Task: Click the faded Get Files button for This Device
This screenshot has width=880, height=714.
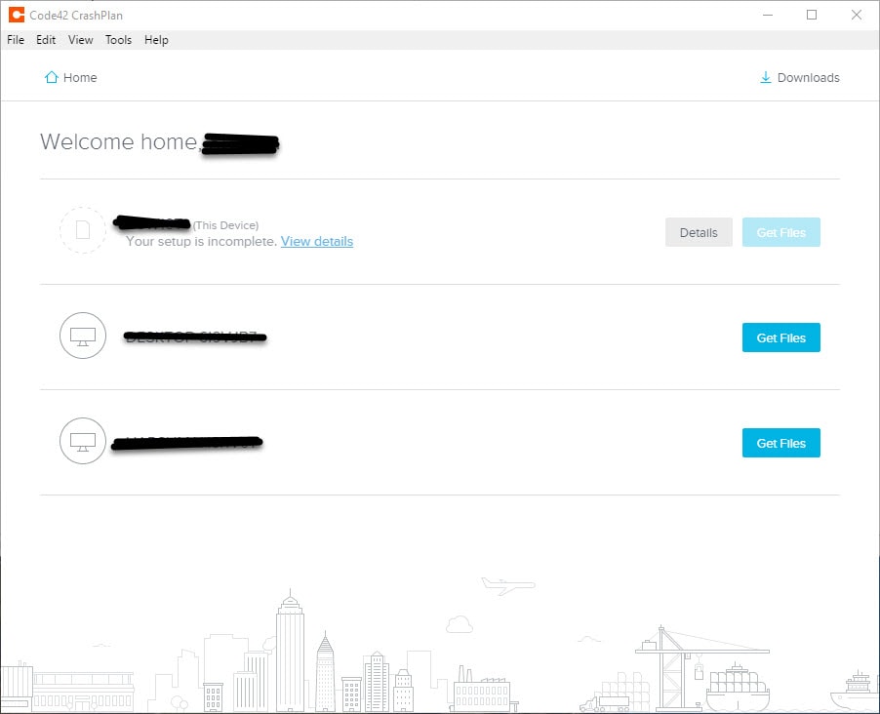Action: tap(781, 232)
